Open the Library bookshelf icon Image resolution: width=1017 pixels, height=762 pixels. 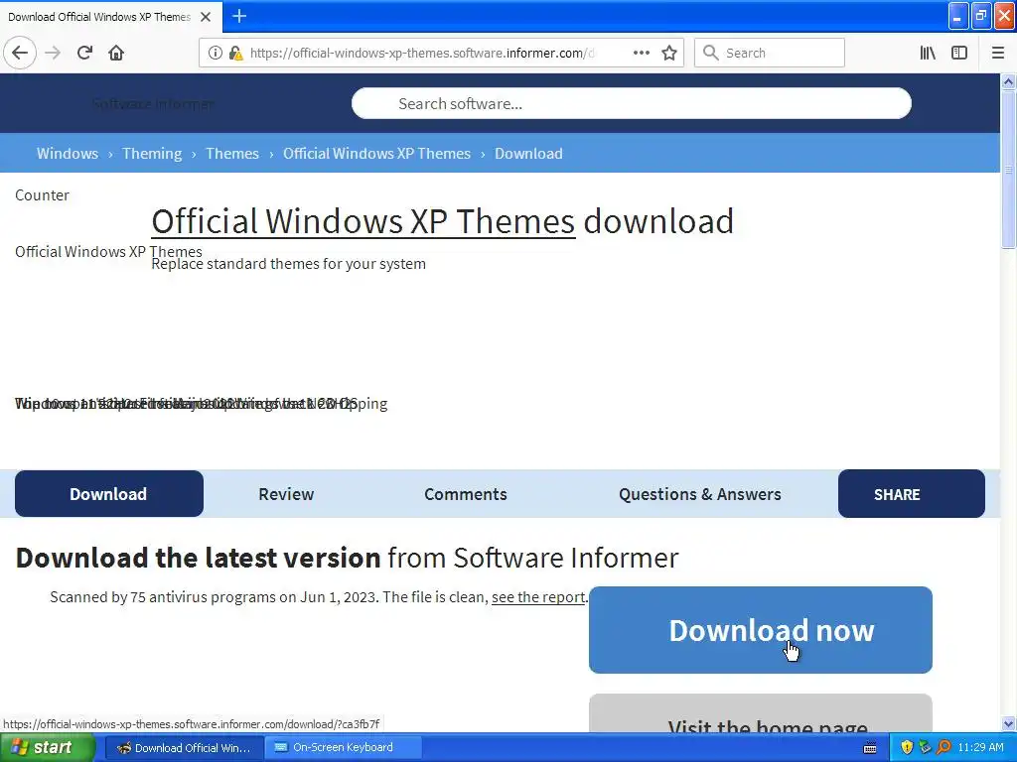tap(928, 53)
